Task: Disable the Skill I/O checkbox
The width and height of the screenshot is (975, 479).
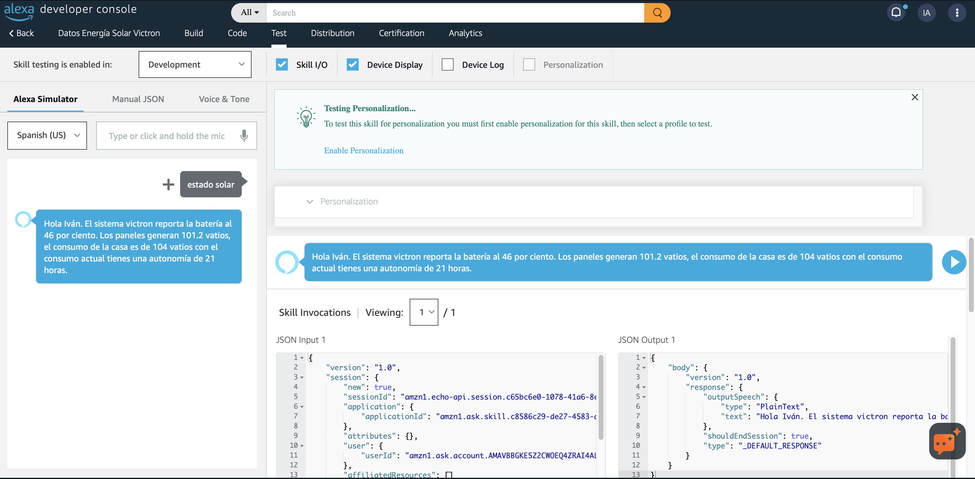Action: click(281, 64)
